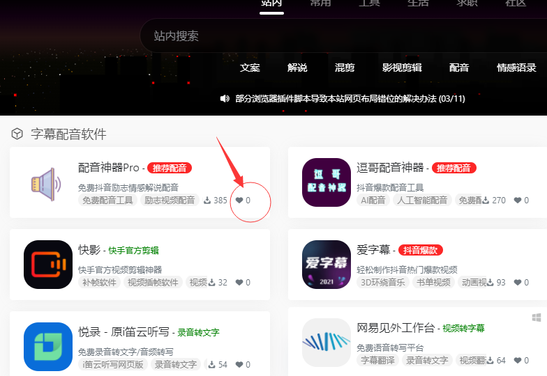Click the 视频转字幕 label
Screen dimensions: 547x376
(x=463, y=329)
